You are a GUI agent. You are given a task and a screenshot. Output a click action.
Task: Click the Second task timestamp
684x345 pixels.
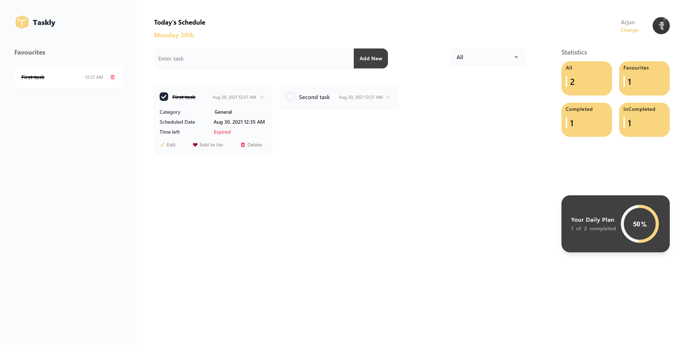361,97
